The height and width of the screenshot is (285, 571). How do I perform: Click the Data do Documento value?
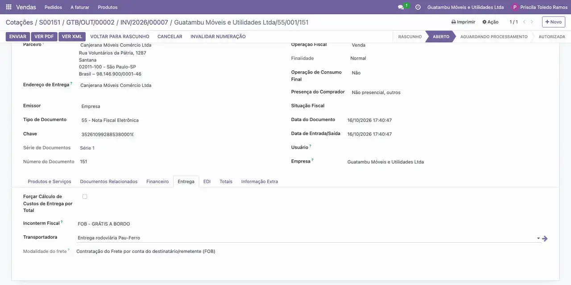pyautogui.click(x=369, y=120)
